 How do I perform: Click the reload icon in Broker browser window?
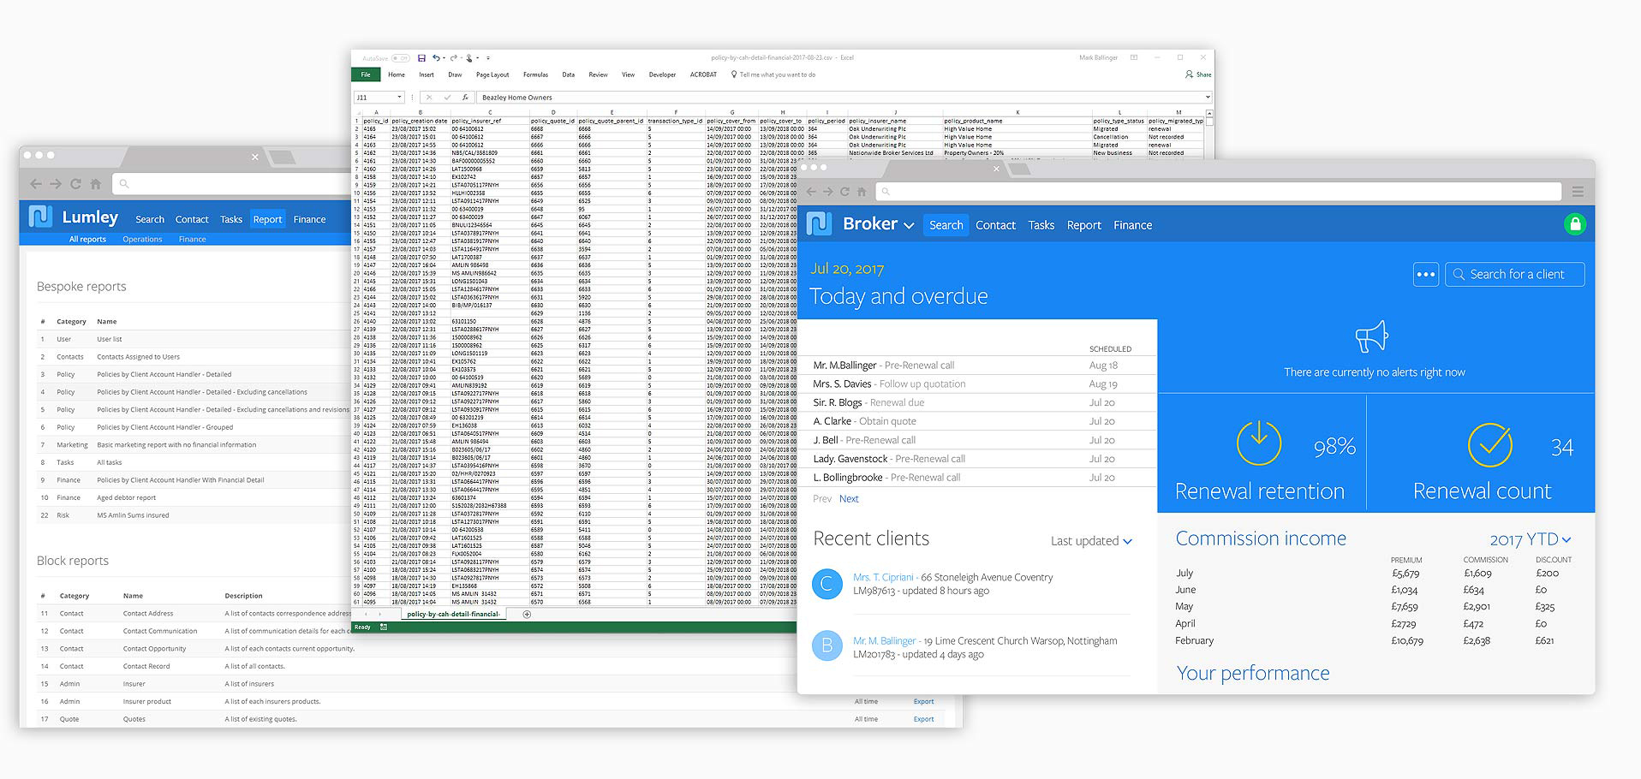(x=844, y=192)
